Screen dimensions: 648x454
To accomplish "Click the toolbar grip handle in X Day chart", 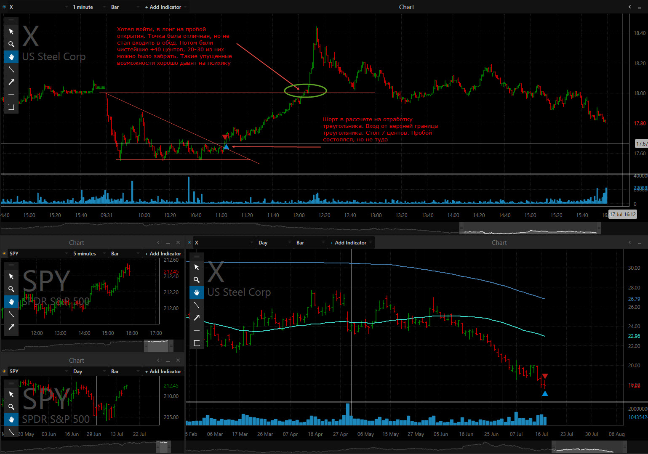I will pos(197,256).
